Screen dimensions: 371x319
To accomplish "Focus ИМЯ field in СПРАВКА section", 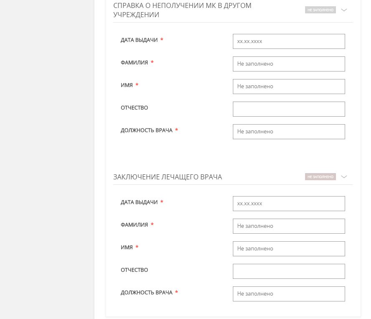I will (289, 87).
